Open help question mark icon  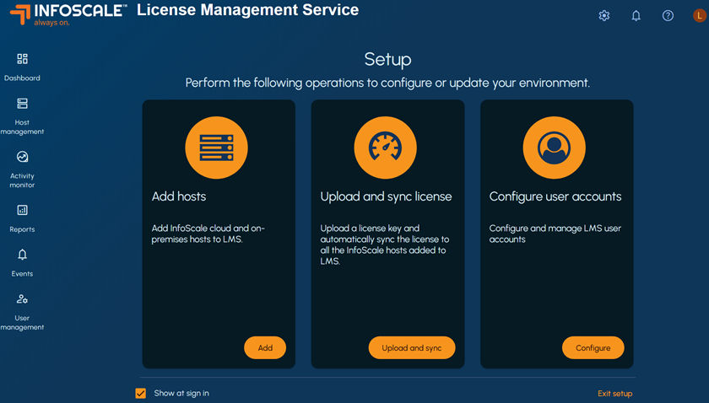point(668,16)
